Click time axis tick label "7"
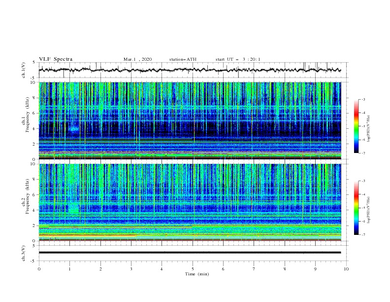The image size is (390, 302). (254, 269)
